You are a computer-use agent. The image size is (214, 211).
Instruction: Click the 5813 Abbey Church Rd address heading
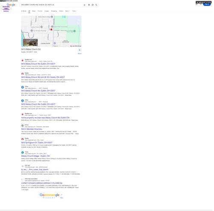[31, 49]
